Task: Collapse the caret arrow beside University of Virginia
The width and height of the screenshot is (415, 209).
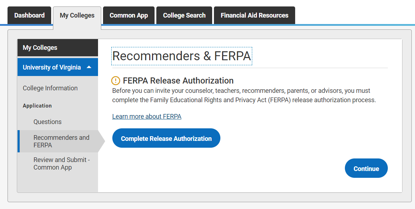Action: [x=89, y=67]
